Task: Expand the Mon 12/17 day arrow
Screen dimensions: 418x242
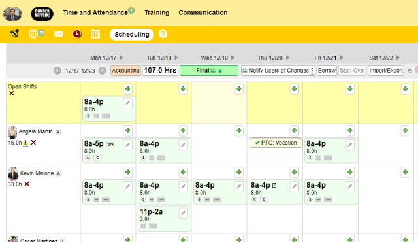Action: click(x=121, y=58)
